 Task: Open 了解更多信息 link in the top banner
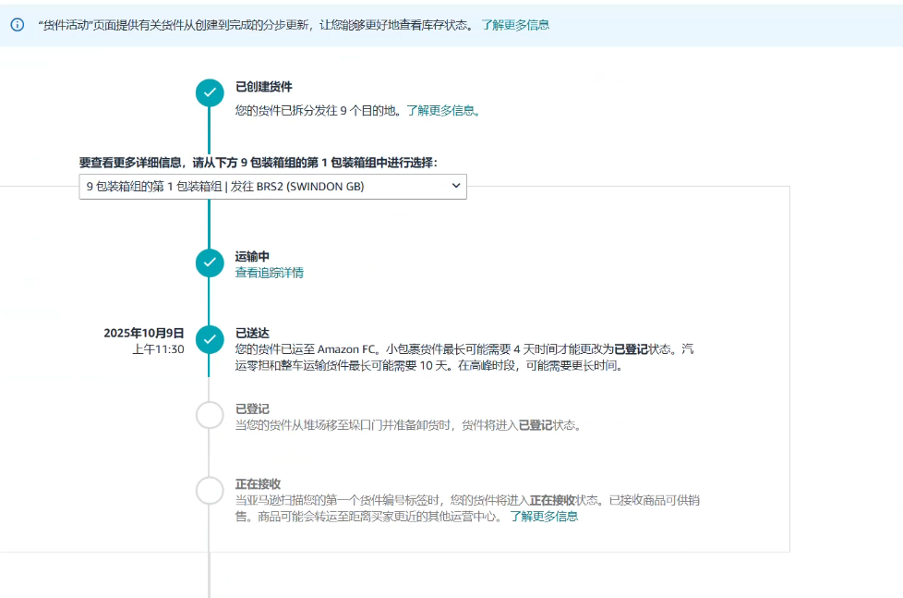[x=515, y=25]
